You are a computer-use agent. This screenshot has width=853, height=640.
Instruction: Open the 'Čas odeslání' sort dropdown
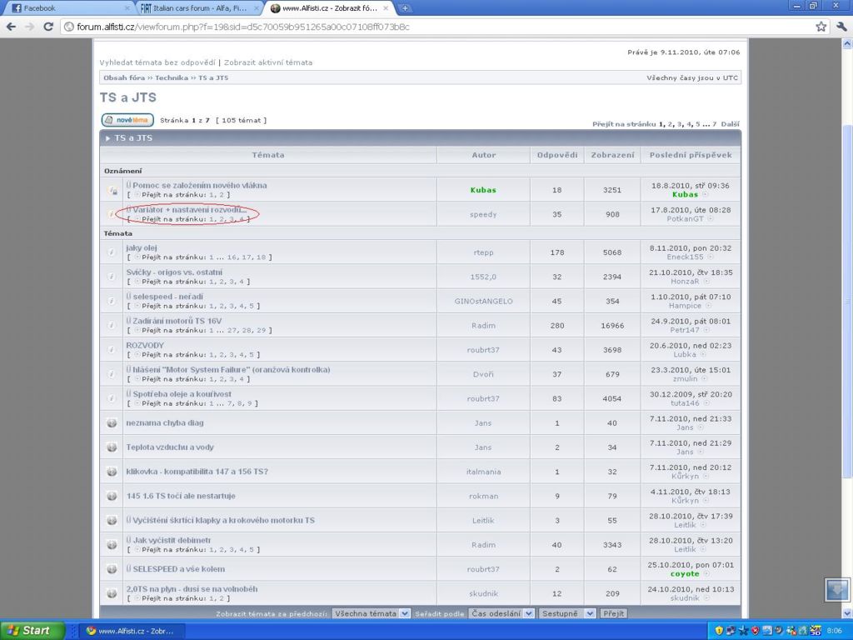(500, 613)
